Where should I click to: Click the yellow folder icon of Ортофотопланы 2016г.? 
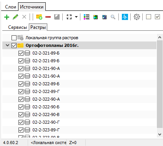20,45
